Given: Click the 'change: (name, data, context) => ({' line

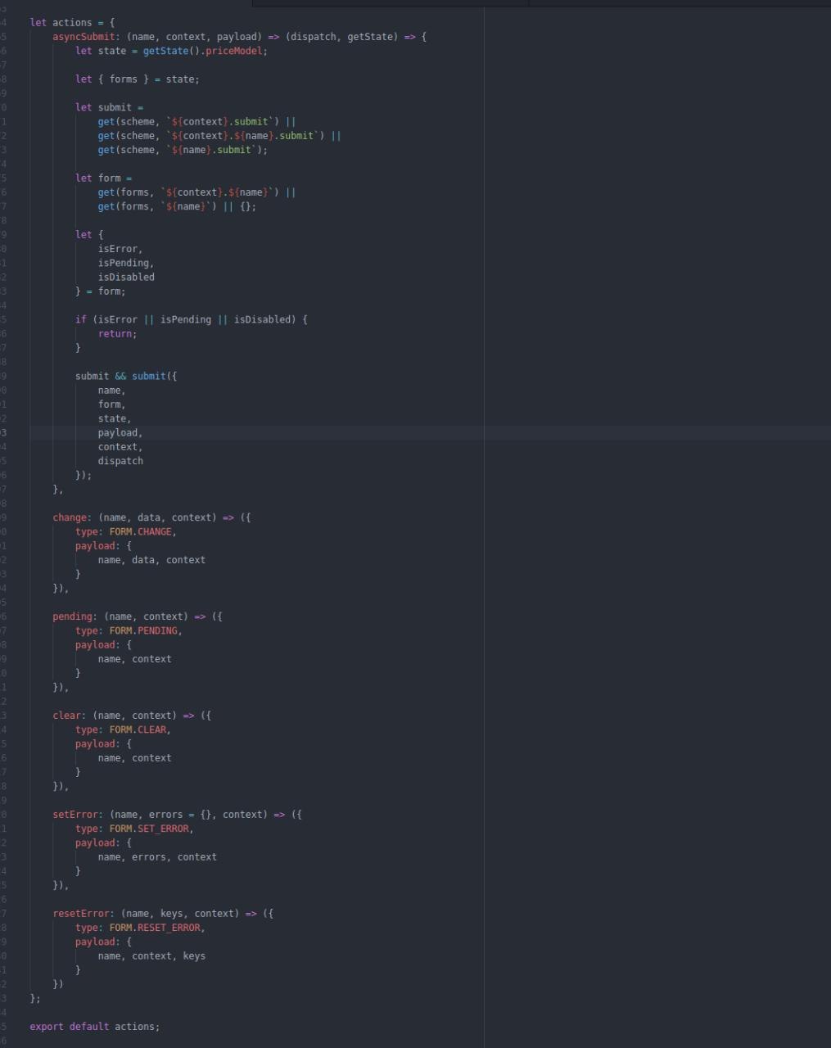Looking at the screenshot, I should coord(152,517).
